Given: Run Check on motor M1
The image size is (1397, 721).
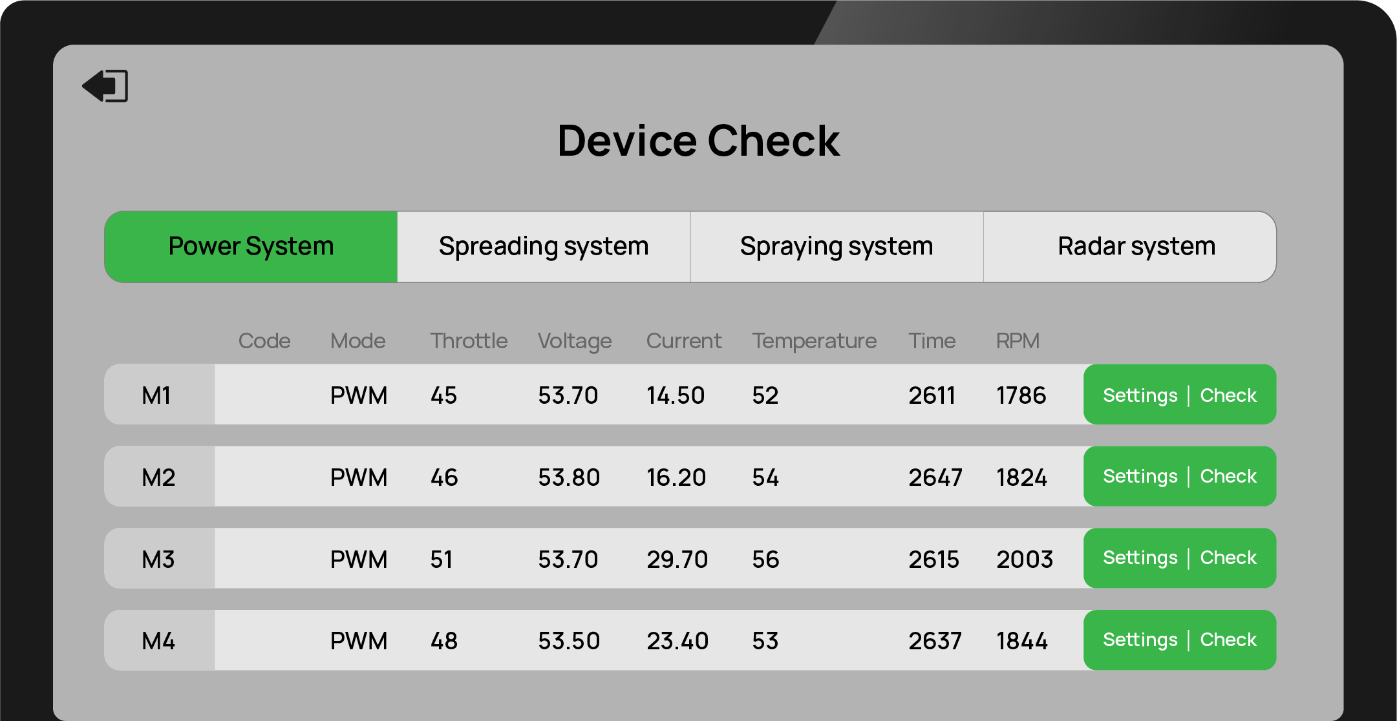Looking at the screenshot, I should pos(1228,395).
